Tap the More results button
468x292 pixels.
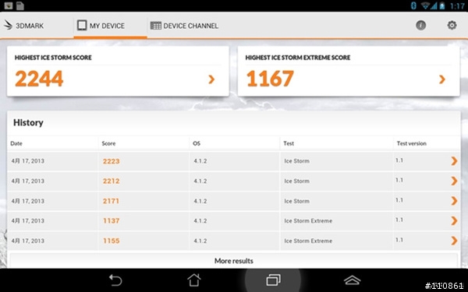(x=234, y=261)
